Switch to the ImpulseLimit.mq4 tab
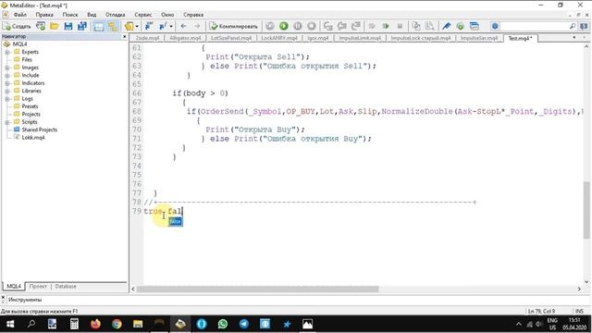 [x=360, y=38]
